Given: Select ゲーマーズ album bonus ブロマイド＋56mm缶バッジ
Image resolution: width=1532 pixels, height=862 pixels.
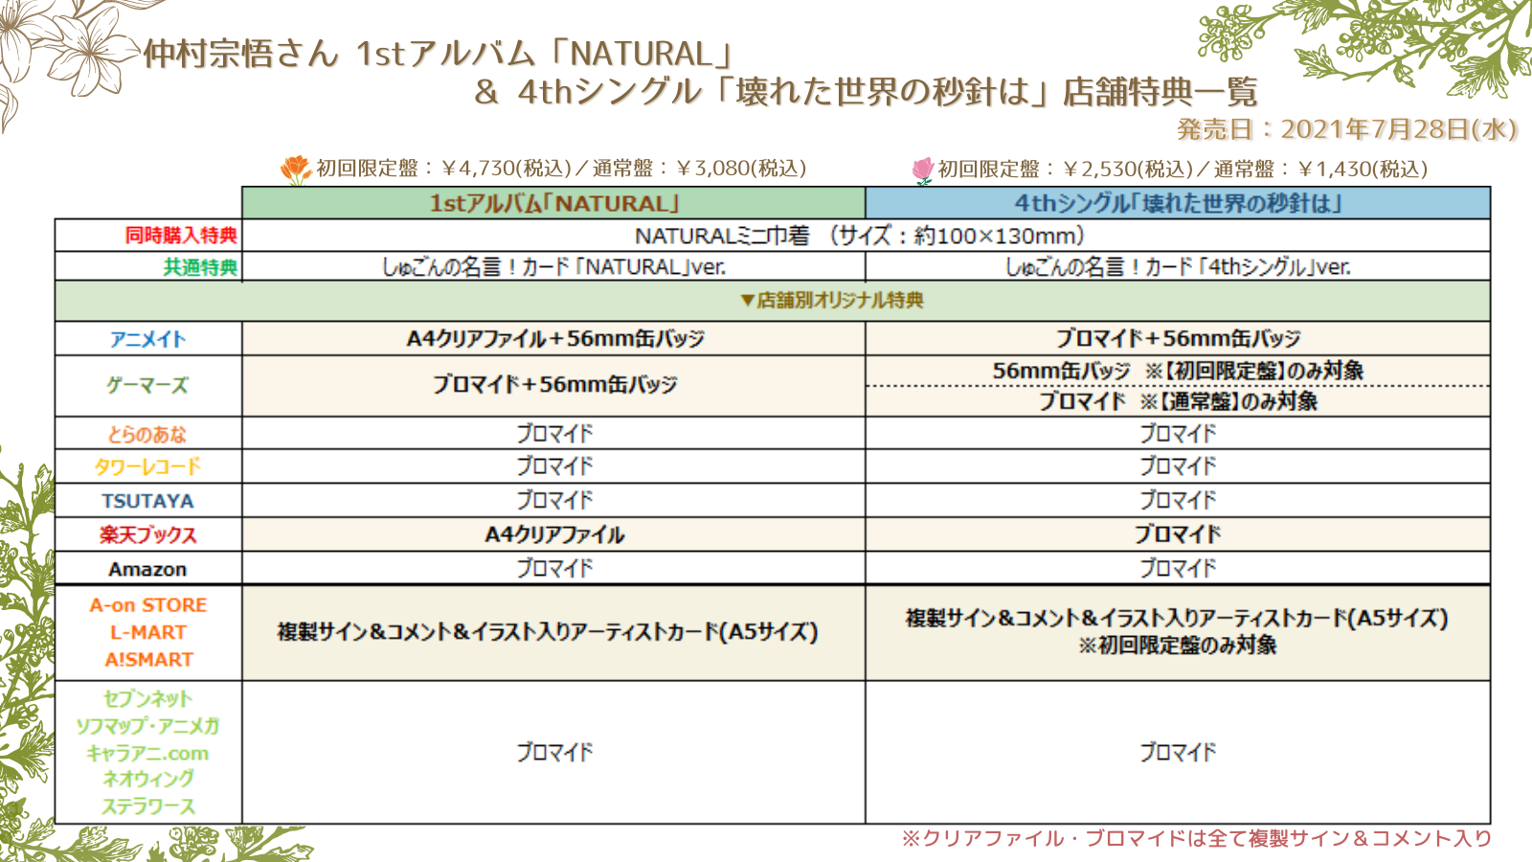Looking at the screenshot, I should [555, 385].
